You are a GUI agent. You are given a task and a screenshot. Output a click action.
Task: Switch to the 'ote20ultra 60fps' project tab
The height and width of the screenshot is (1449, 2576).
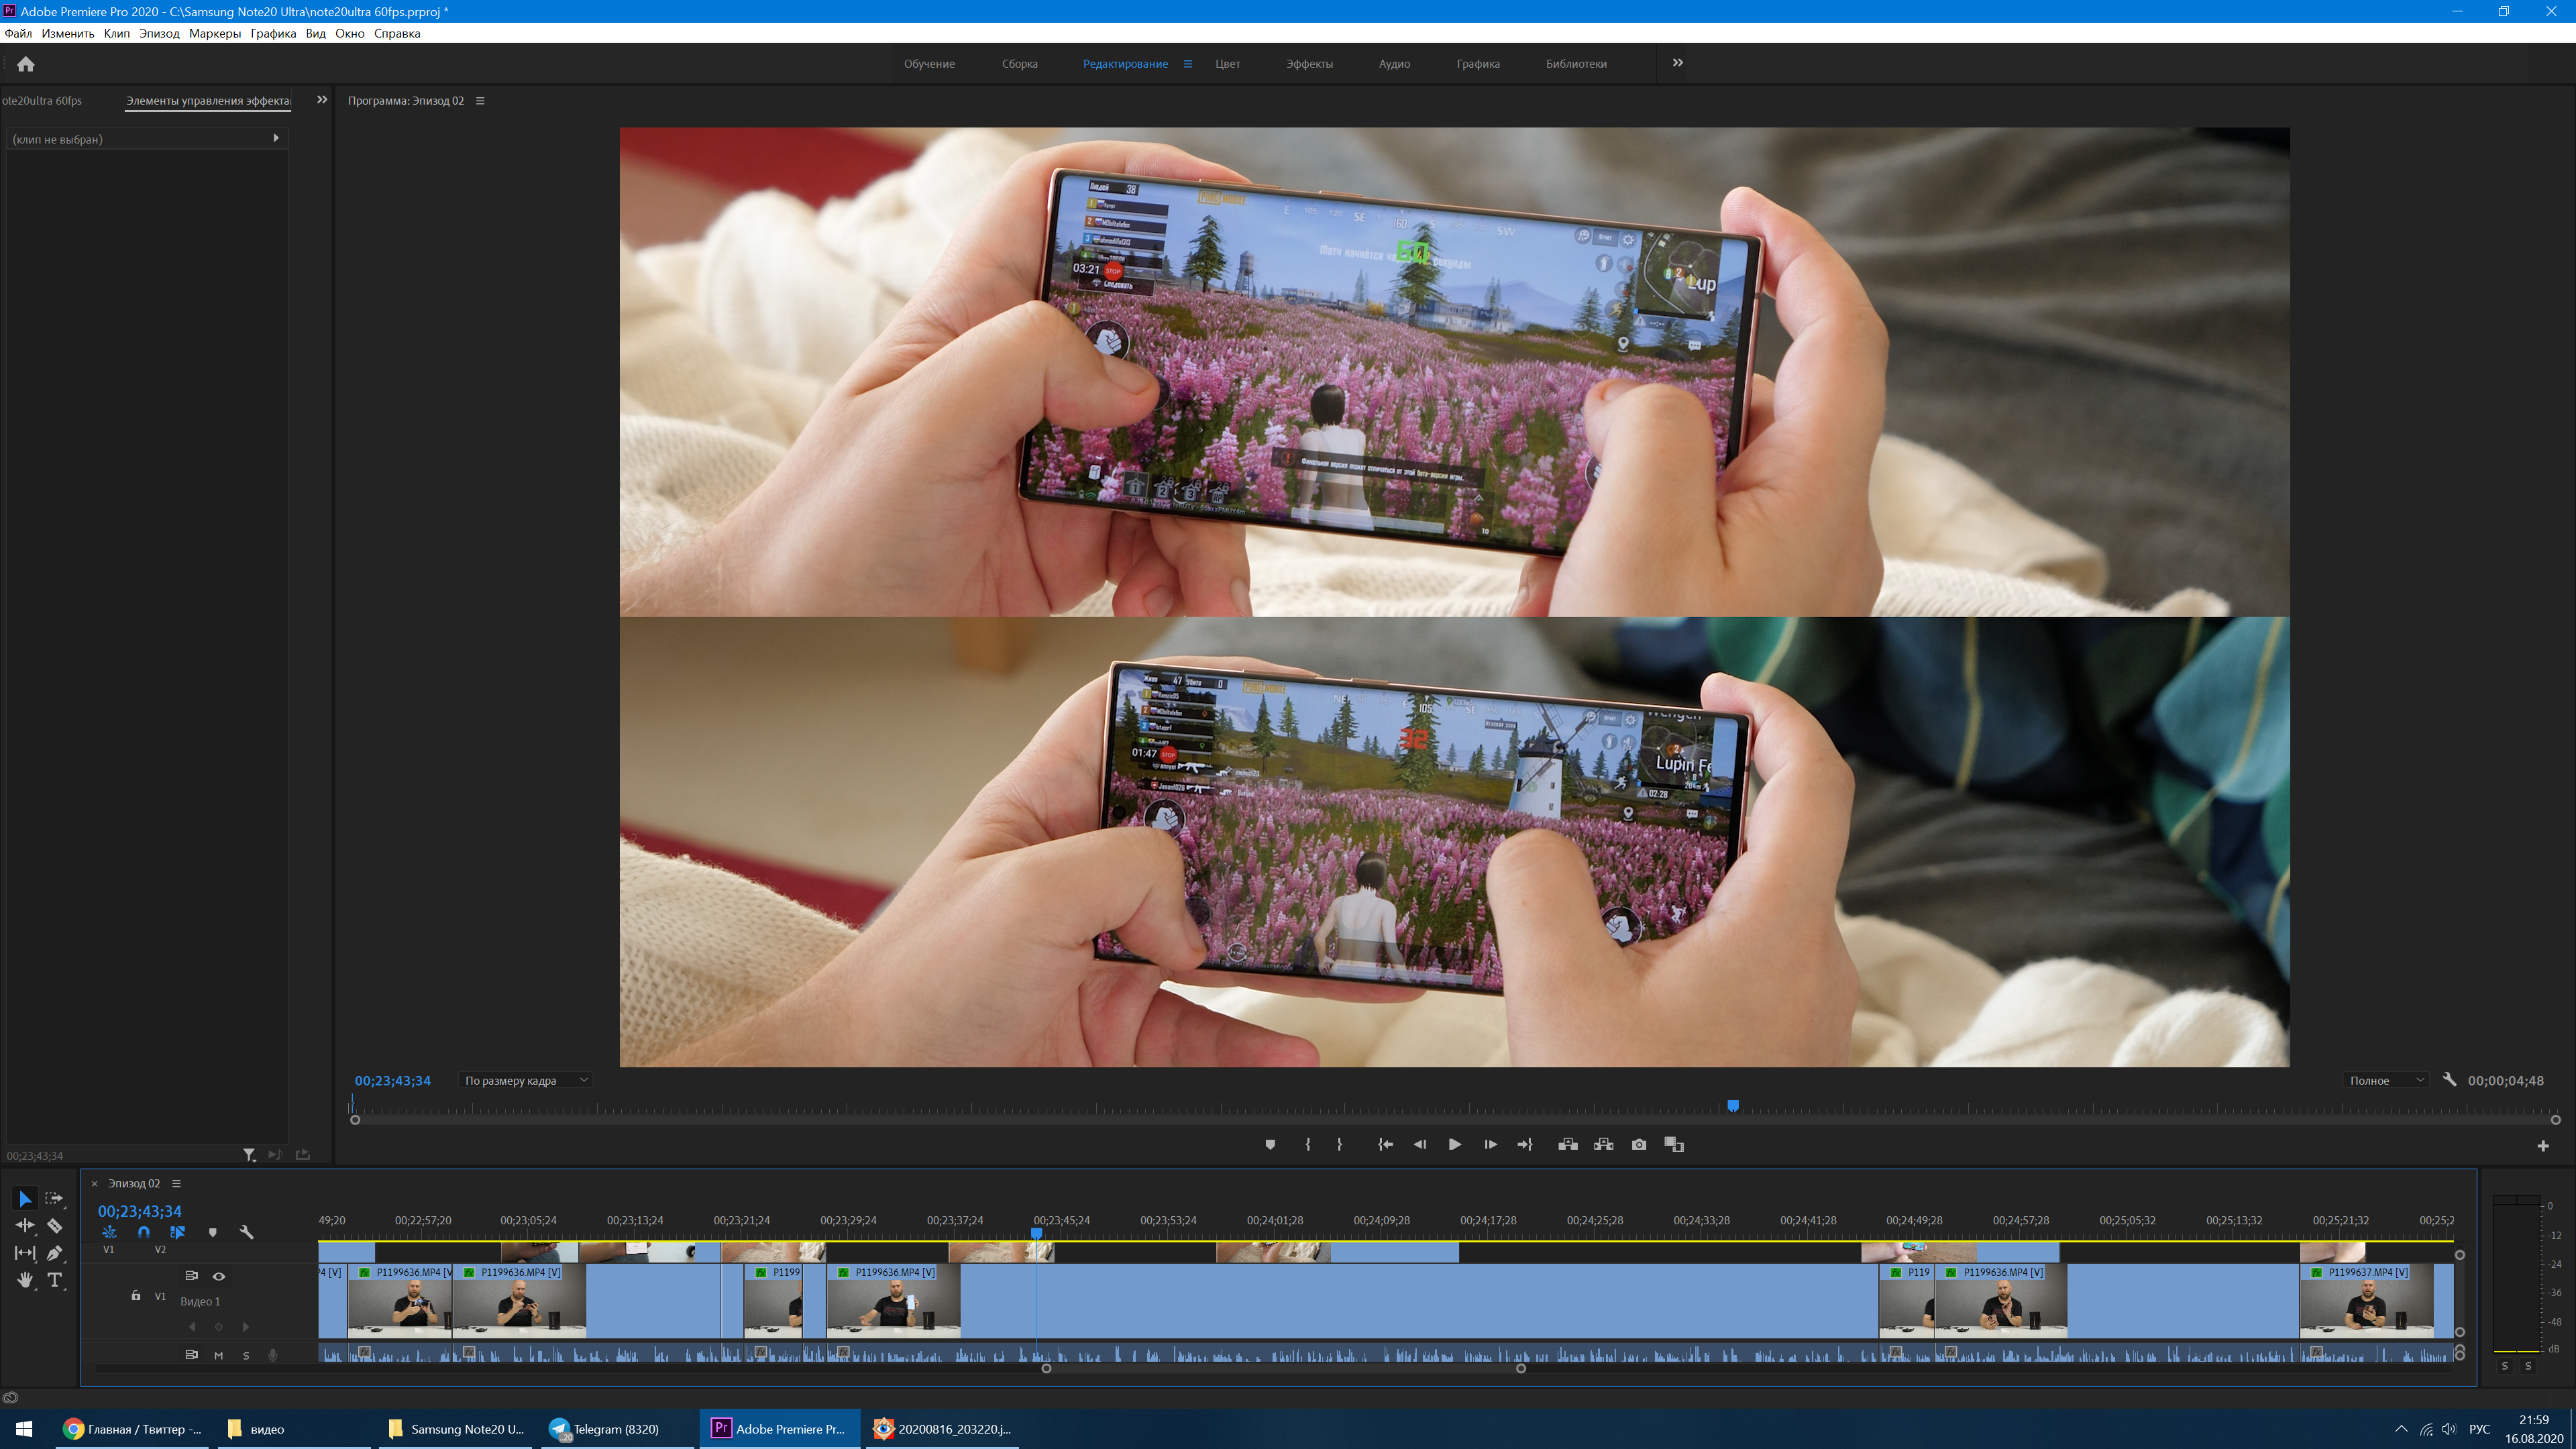[x=42, y=101]
